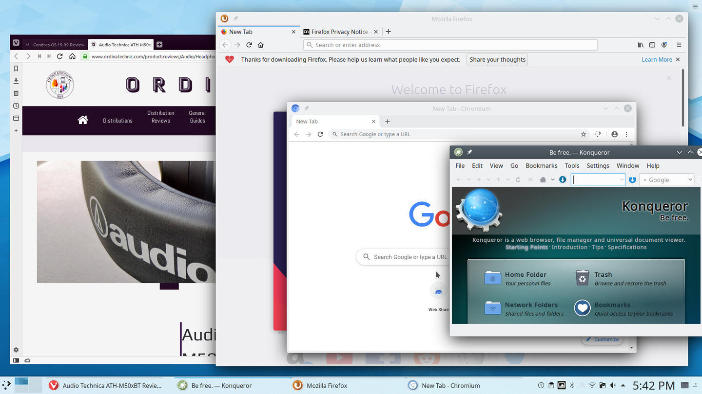Open Firefox library icon
This screenshot has height=394, width=702.
(641, 45)
